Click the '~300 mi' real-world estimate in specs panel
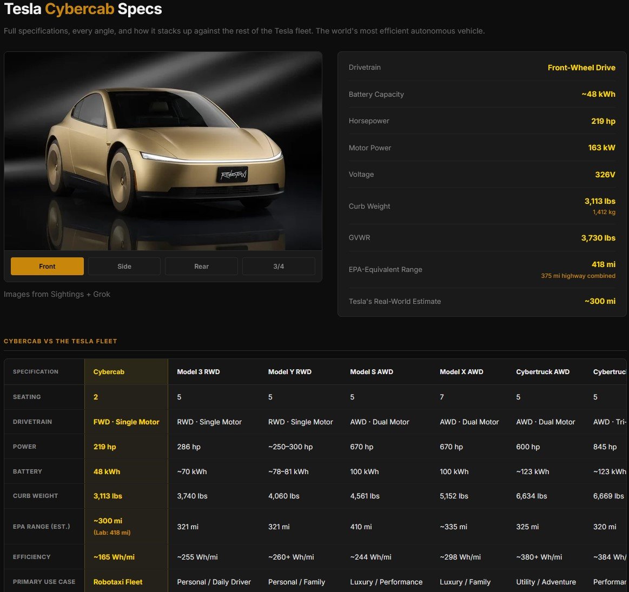Screen dimensions: 629x592 coord(600,301)
